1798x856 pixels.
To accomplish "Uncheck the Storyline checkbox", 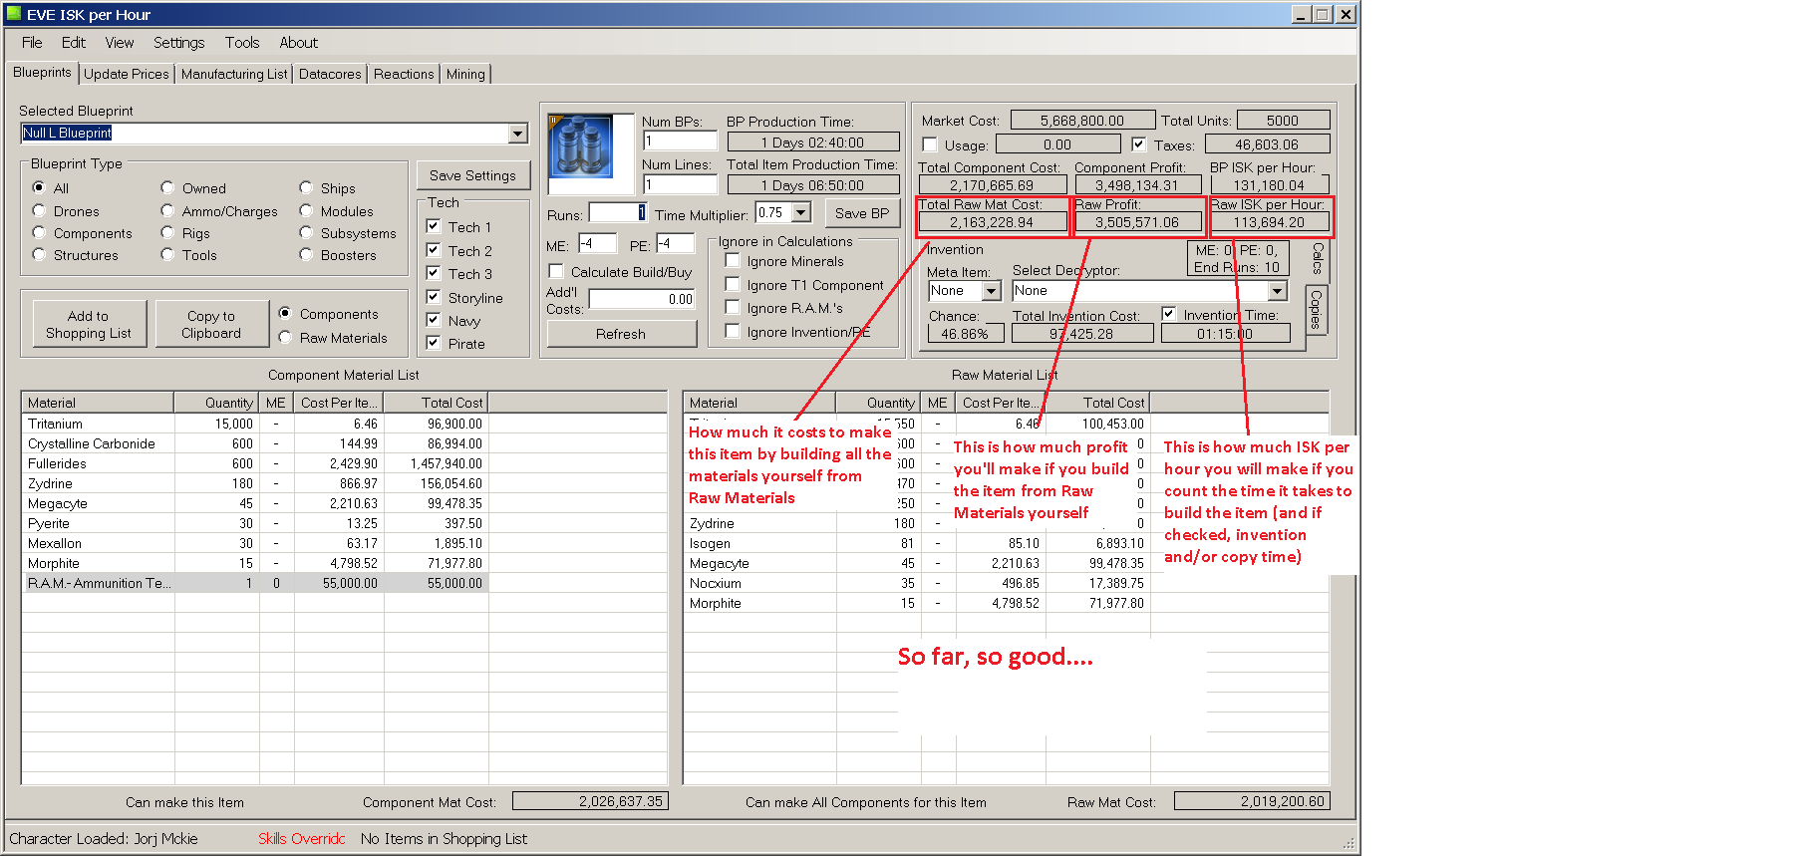I will tap(434, 297).
